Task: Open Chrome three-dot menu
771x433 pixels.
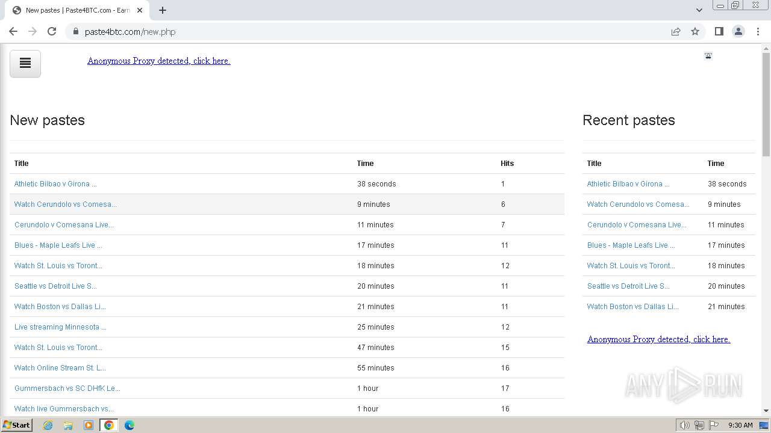Action: click(758, 31)
